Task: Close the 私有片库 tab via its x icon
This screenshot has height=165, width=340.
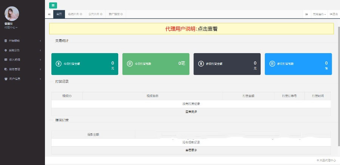Action: [81, 14]
